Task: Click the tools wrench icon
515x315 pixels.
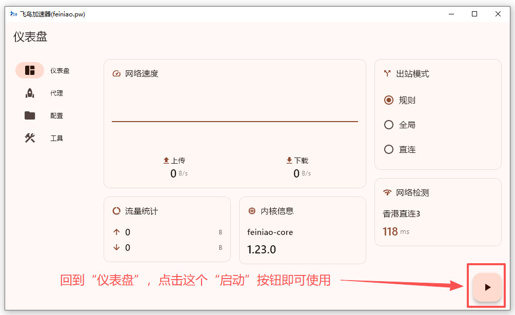Action: [x=30, y=138]
